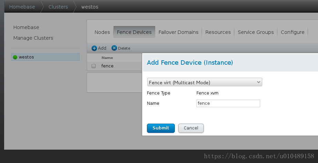
Task: Click westos in the breadcrumb bar
Action: 90,7
